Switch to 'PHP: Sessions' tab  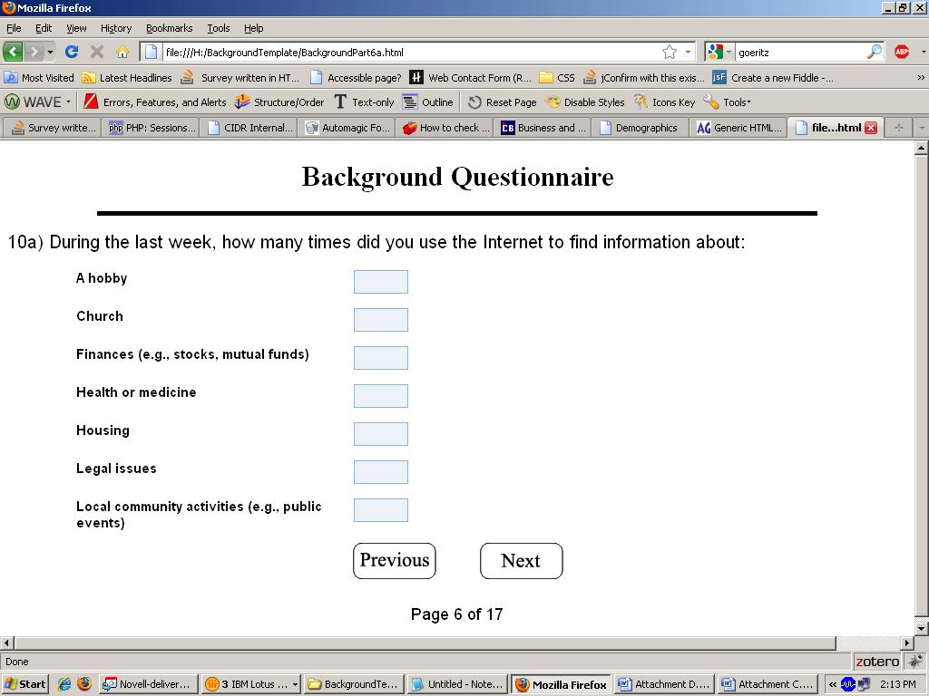(x=152, y=127)
